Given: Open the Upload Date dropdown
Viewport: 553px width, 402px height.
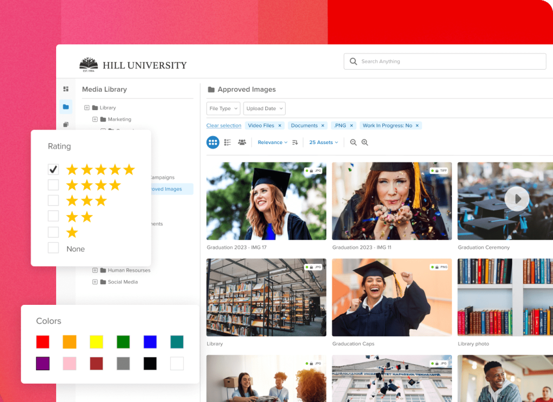Looking at the screenshot, I should [264, 108].
